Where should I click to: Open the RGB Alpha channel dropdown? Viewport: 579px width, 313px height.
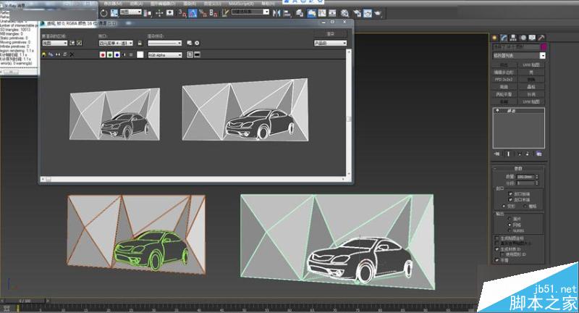click(165, 54)
